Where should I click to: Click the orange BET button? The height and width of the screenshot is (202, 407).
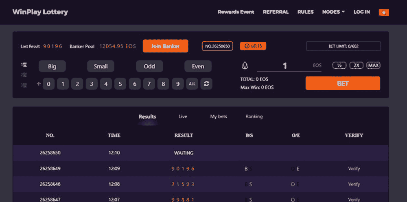pyautogui.click(x=343, y=83)
